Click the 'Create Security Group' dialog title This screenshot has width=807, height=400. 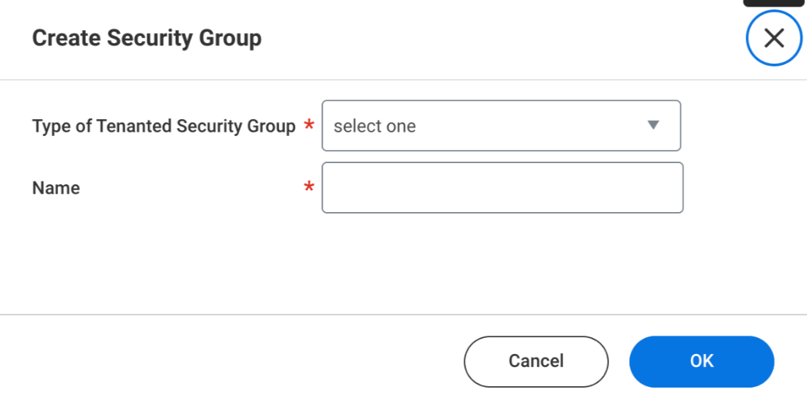click(147, 38)
